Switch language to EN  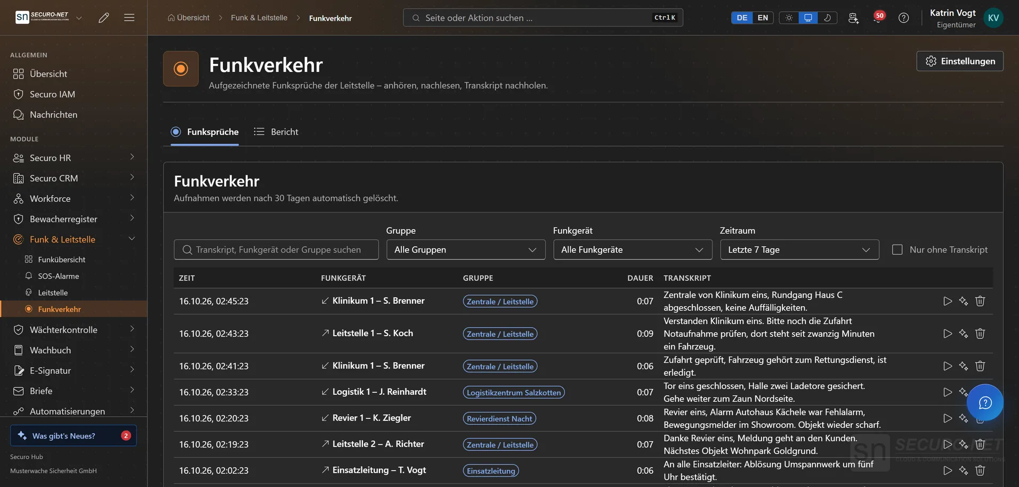(x=763, y=18)
